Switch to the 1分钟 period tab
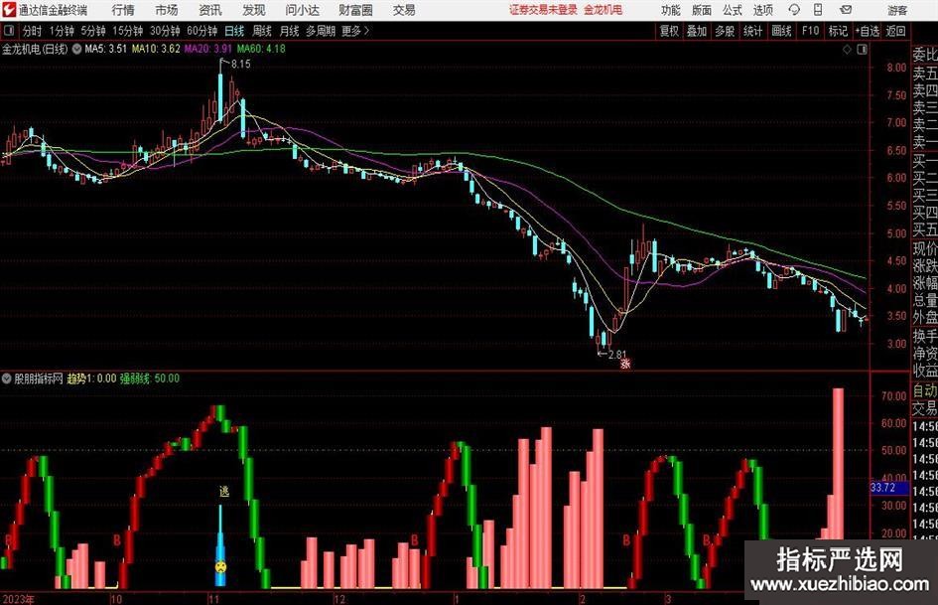The width and height of the screenshot is (938, 605). pos(62,31)
